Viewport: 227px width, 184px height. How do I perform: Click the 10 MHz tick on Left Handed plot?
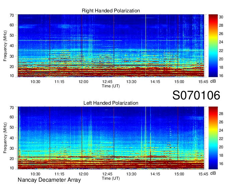(x=12, y=168)
